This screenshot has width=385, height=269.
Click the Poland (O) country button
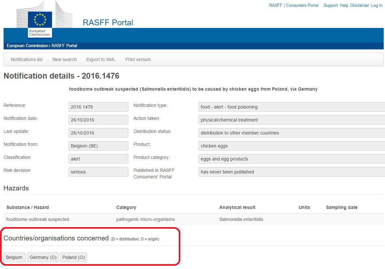(x=73, y=257)
